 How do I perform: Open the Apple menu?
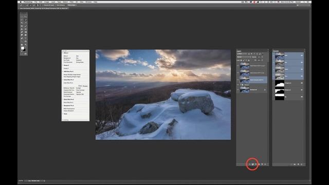(x=21, y=2)
